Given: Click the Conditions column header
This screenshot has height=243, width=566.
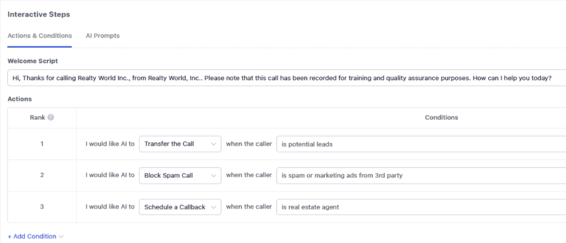Looking at the screenshot, I should coord(441,117).
